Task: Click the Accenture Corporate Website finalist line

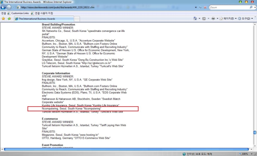Action: 79,41
